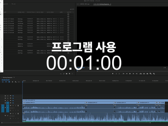Screen dimensions: 168x126
Task: Toggle V1 track targeting button
Action: [x=8, y=103]
